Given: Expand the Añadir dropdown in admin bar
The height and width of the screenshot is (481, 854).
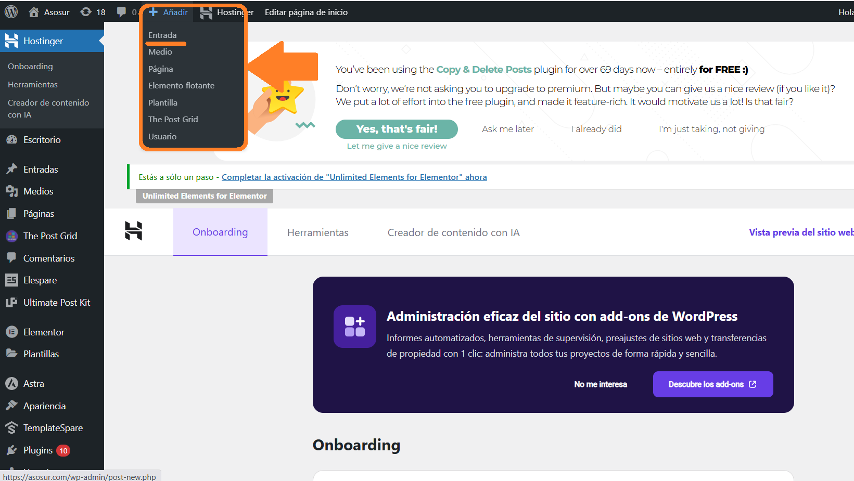Looking at the screenshot, I should (168, 12).
